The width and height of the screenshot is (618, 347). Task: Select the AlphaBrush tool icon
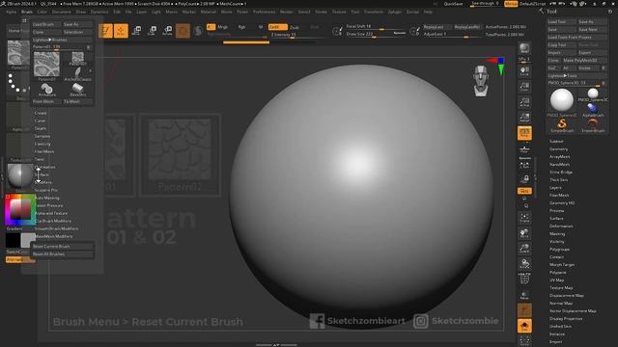592,110
